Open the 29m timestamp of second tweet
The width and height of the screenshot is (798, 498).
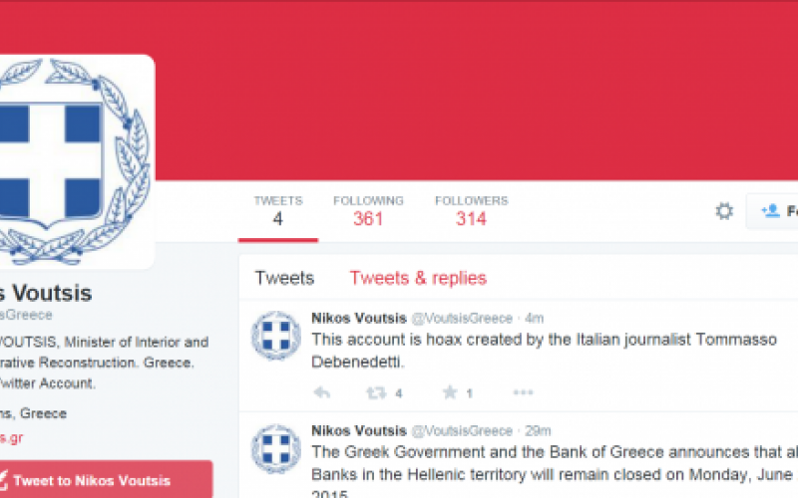(538, 431)
